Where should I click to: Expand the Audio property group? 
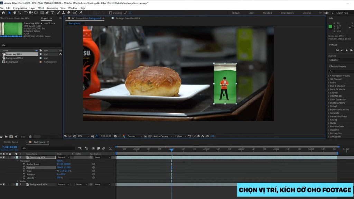pos(17,181)
